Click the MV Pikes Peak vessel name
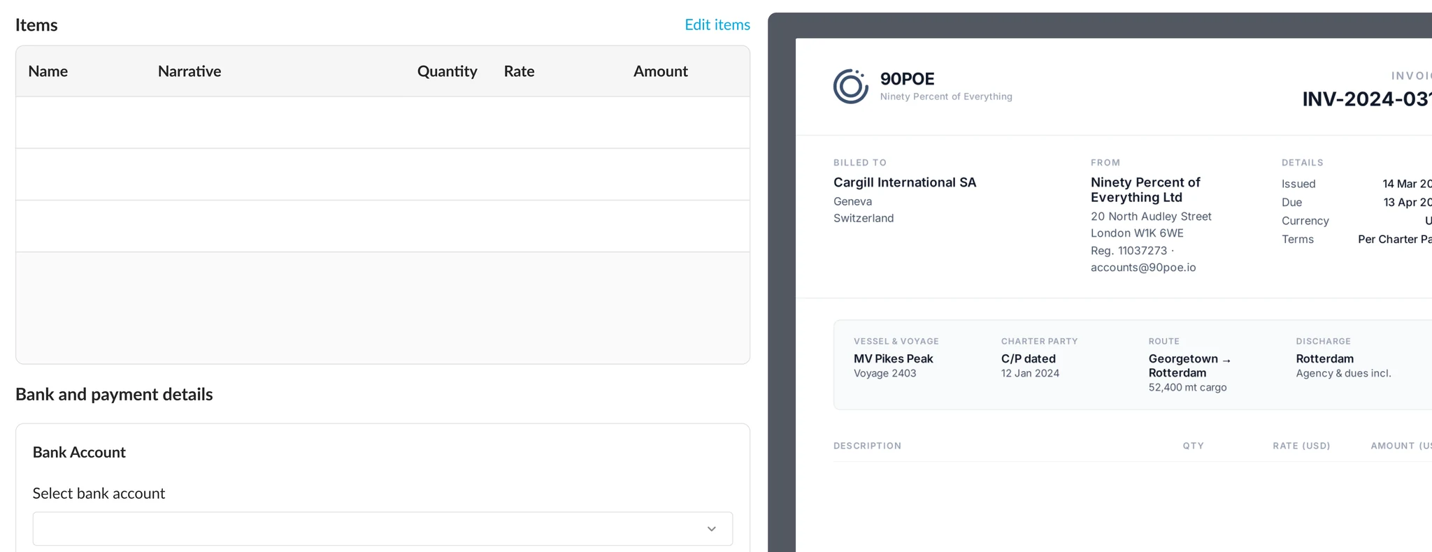 [x=894, y=358]
